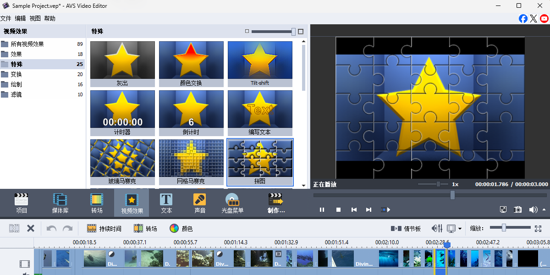
Task: Select the 变换 category folder
Action: (x=42, y=74)
